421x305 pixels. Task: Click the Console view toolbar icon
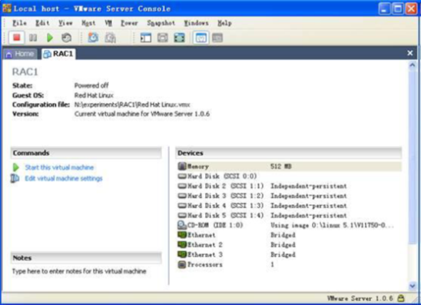(x=217, y=38)
